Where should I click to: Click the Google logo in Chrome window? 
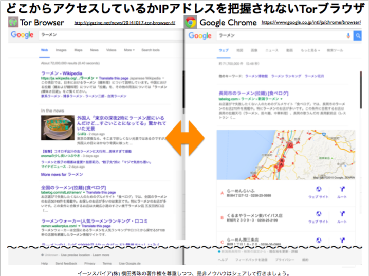tap(200, 36)
